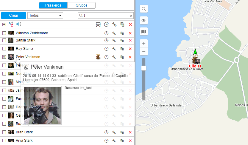This screenshot has width=248, height=145.
Task: Check the Winston Zeddemore checkbox
Action: pyautogui.click(x=4, y=33)
